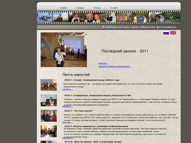Open the 20.05.11 concert dancers thumbnail
The width and height of the screenshot is (191, 143).
click(49, 85)
